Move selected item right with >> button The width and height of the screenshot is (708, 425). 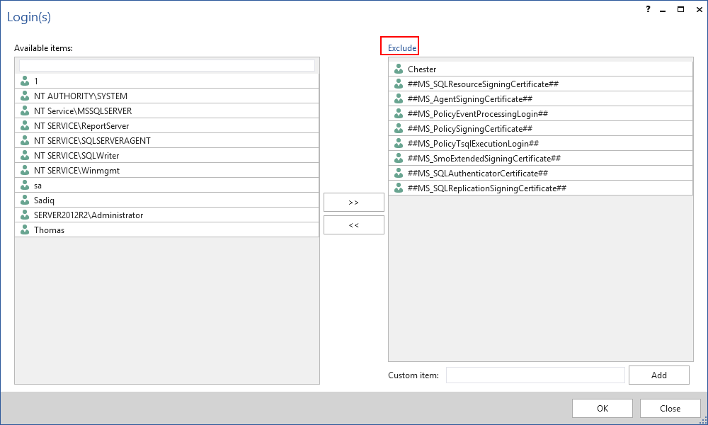(353, 203)
